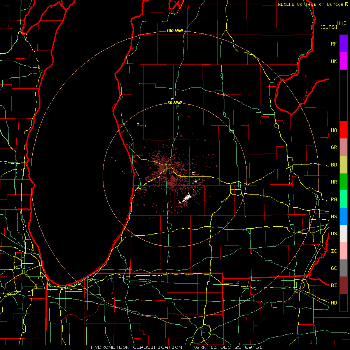This screenshot has width=350, height=350.
Task: Click the KGRR radar site identifier
Action: click(199, 347)
